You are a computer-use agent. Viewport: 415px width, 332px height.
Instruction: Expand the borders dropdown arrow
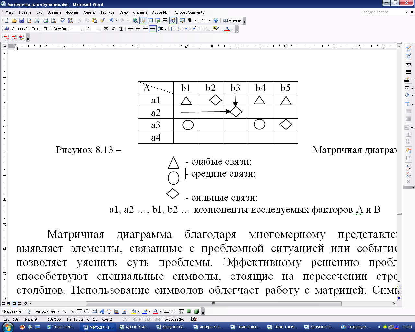pyautogui.click(x=210, y=29)
